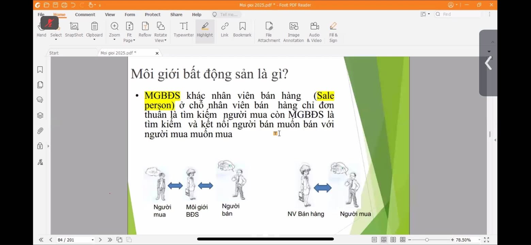Open the Comment menu tab
The height and width of the screenshot is (245, 531).
point(85,14)
